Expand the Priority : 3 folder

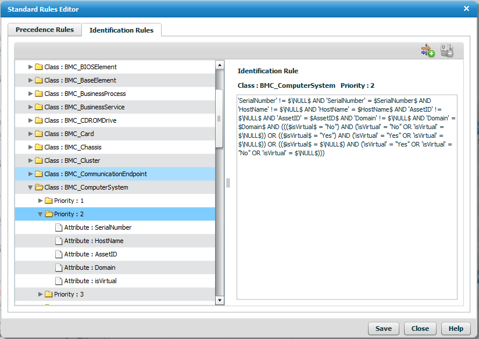40,294
